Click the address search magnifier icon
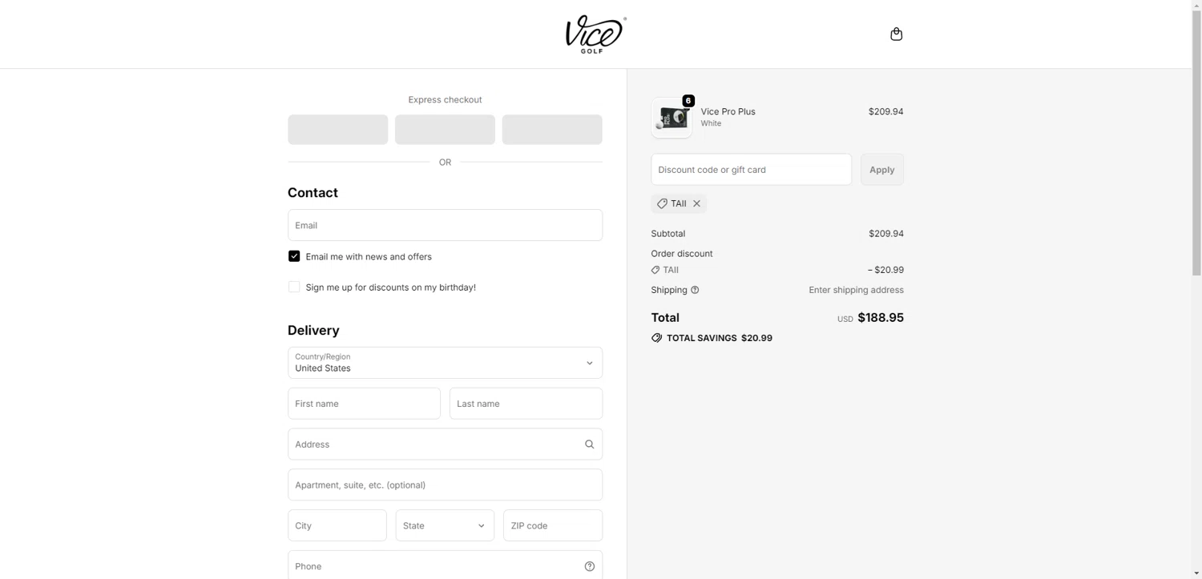The image size is (1202, 579). (x=589, y=444)
